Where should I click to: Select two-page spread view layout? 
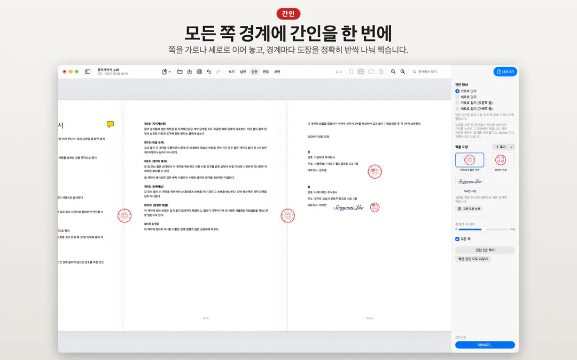(371, 71)
